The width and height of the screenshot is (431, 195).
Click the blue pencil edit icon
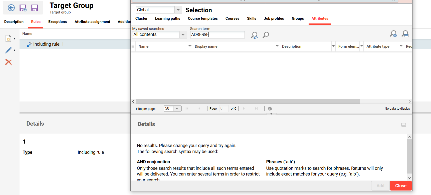pos(8,50)
